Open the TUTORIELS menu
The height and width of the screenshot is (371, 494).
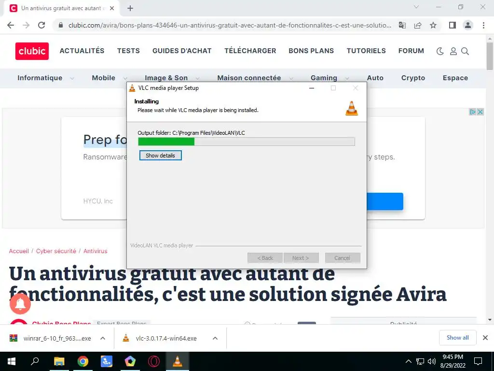tap(366, 51)
